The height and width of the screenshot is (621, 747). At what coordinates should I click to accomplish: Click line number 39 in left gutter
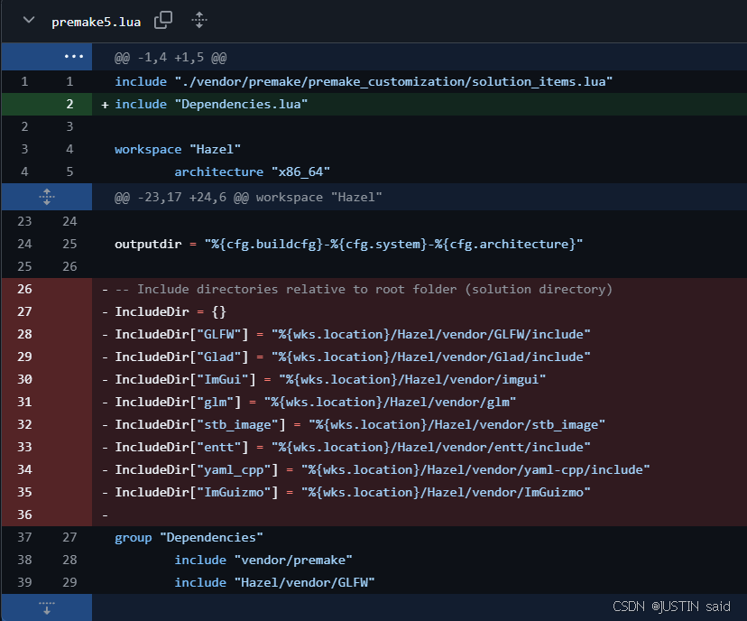tap(24, 583)
